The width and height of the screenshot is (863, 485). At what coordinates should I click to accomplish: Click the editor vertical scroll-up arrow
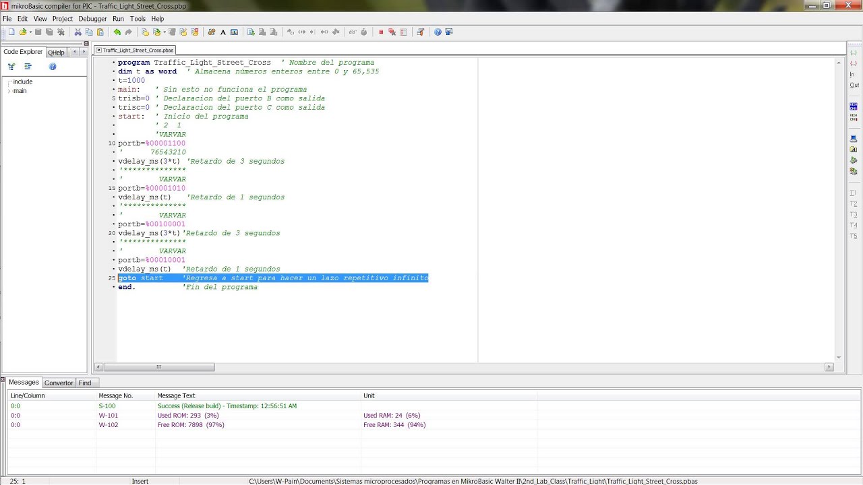(x=839, y=61)
